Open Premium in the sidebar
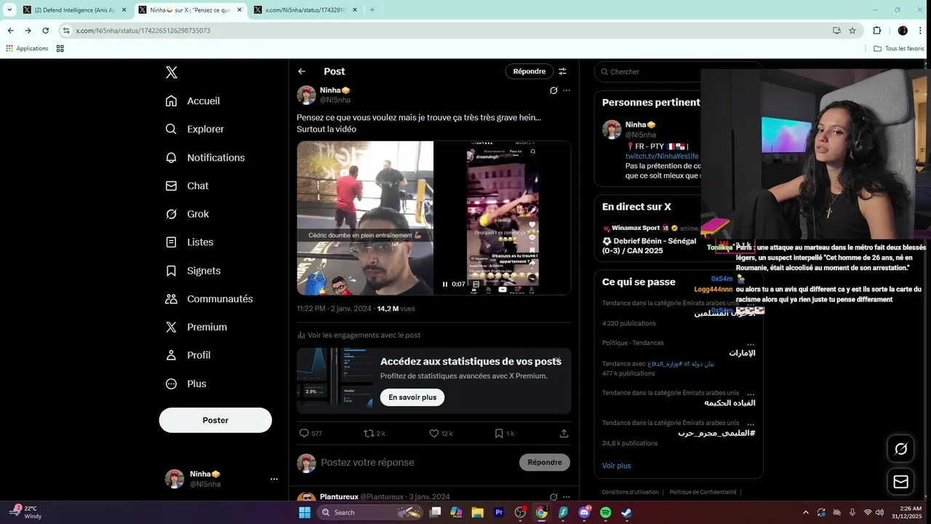This screenshot has height=524, width=931. click(196, 327)
